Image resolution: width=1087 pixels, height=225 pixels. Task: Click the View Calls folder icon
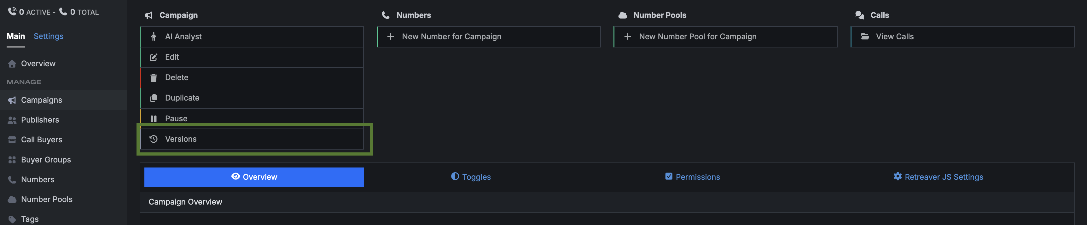tap(865, 36)
